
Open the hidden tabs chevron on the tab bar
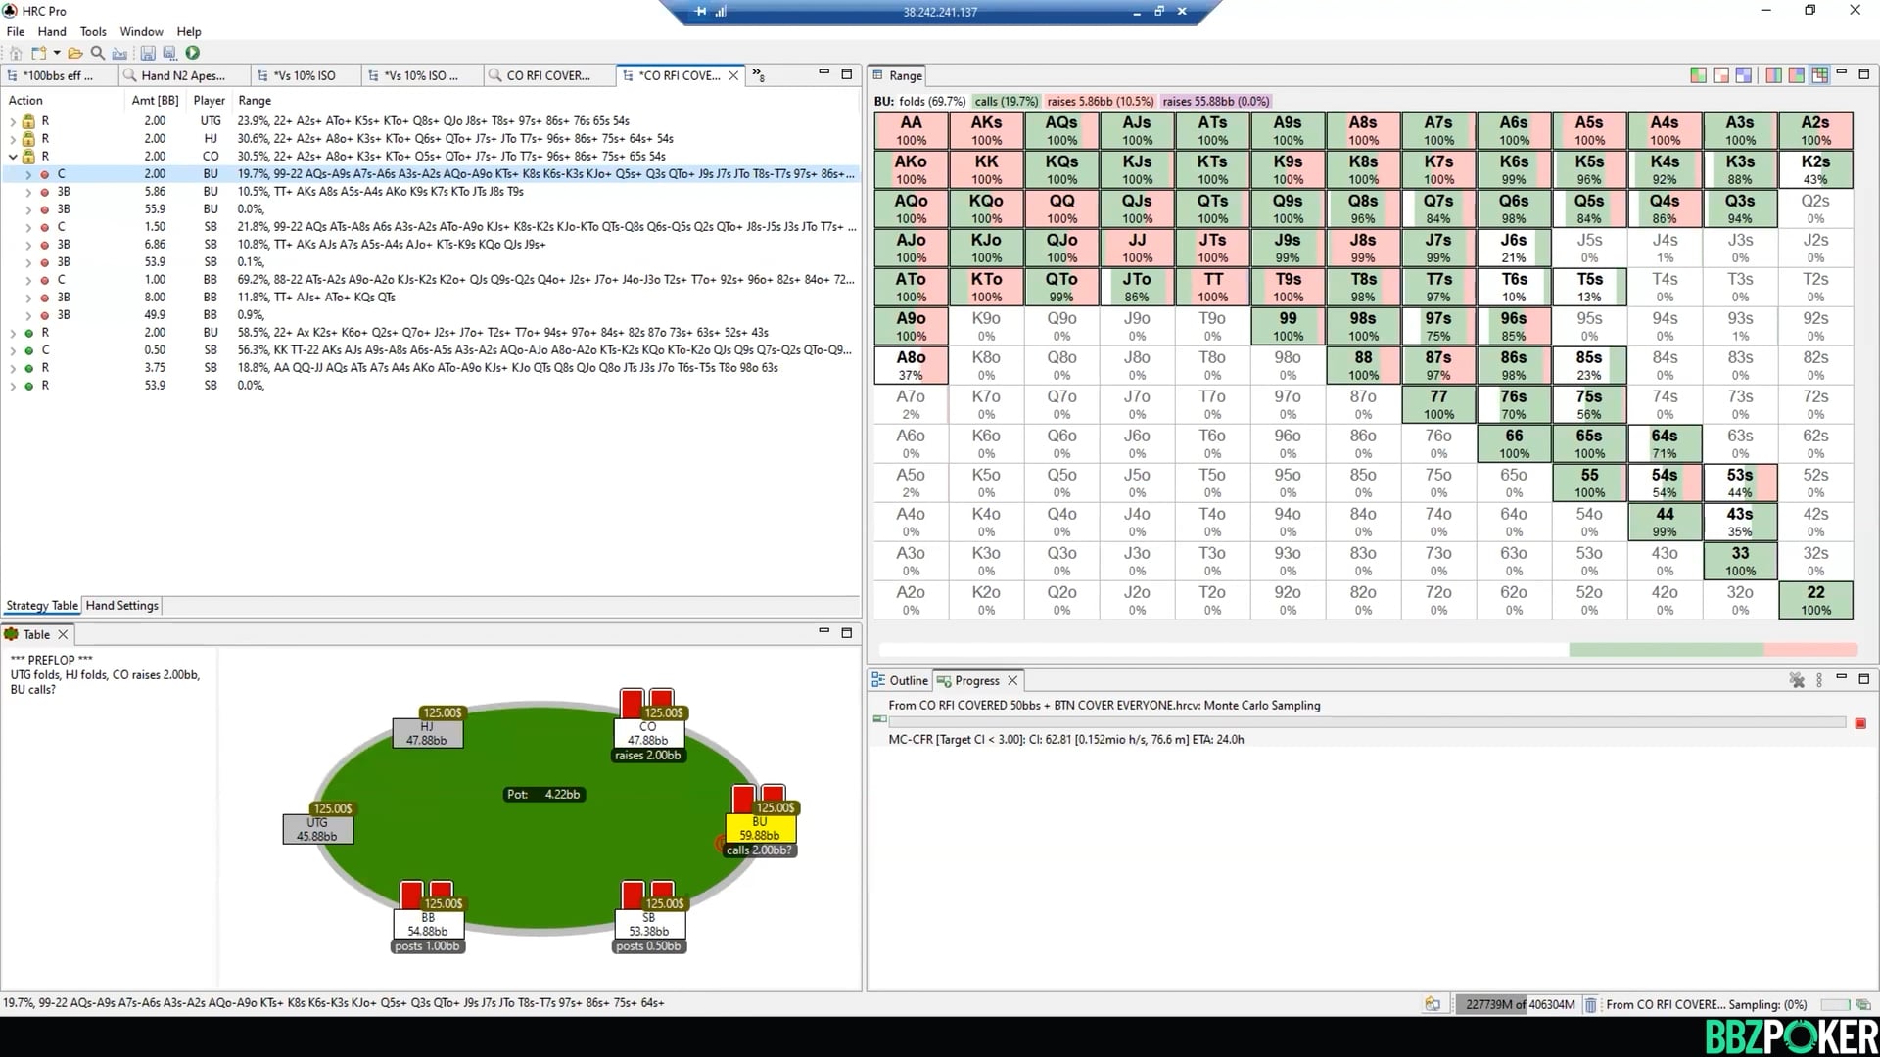(x=757, y=74)
